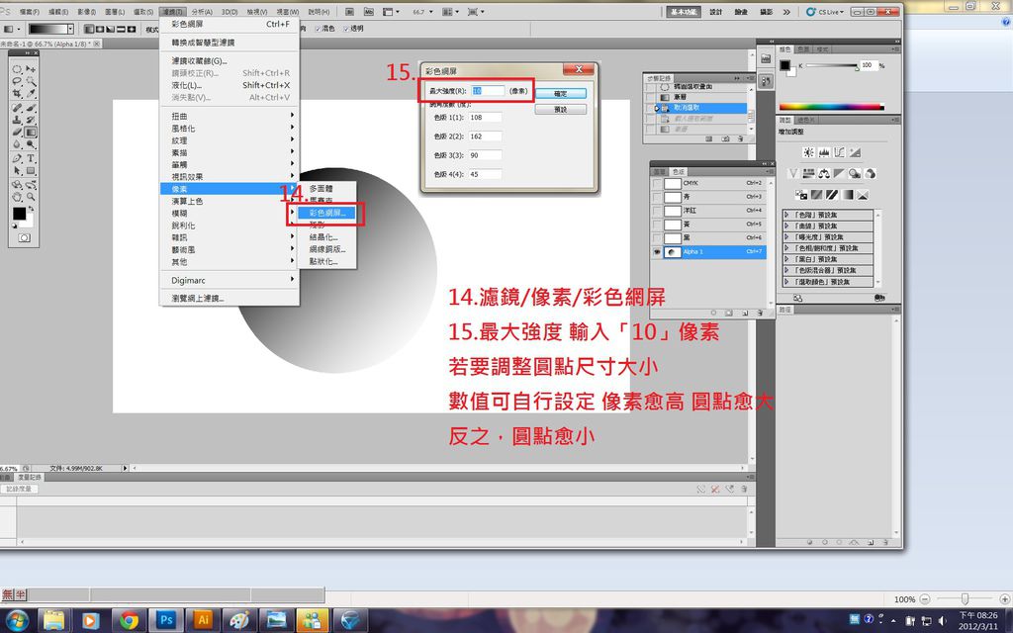The width and height of the screenshot is (1013, 633).
Task: Expand the 「曝光度」預設集 preset list
Action: [x=786, y=237]
